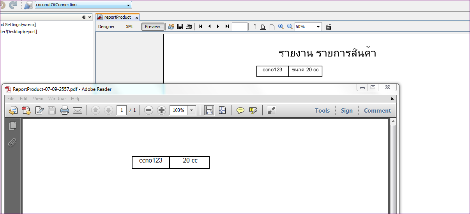470x214 pixels.
Task: Open the Sign pane in Reader
Action: pos(347,110)
